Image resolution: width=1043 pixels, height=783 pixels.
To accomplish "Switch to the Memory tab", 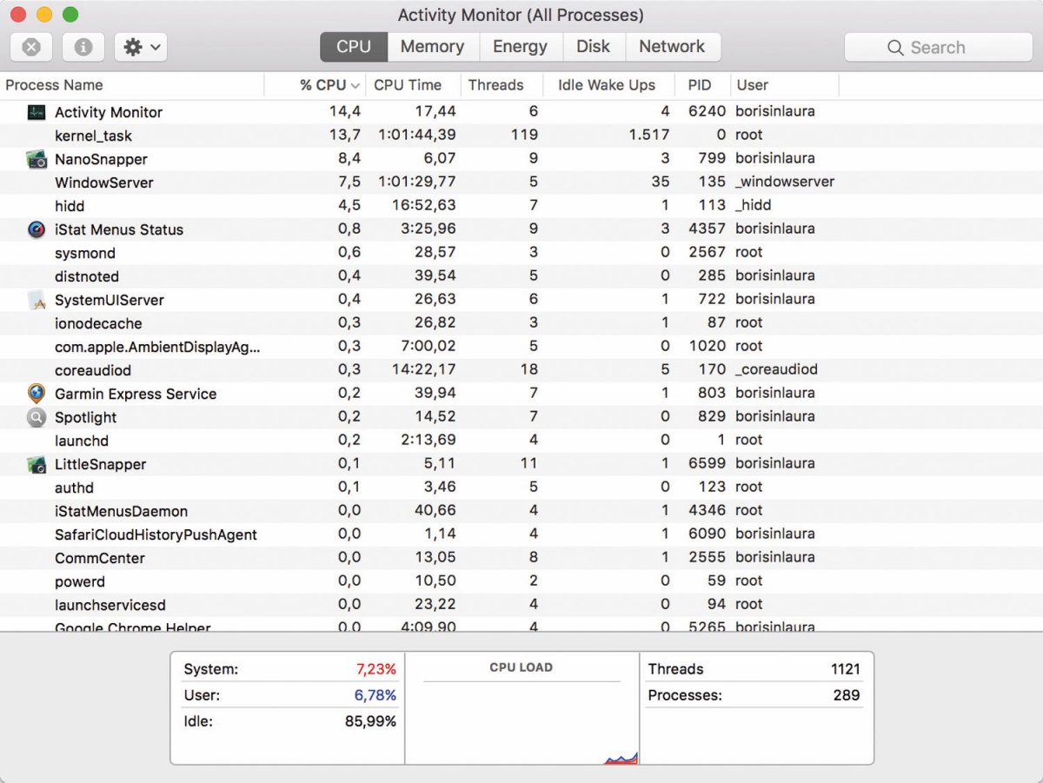I will tap(432, 47).
